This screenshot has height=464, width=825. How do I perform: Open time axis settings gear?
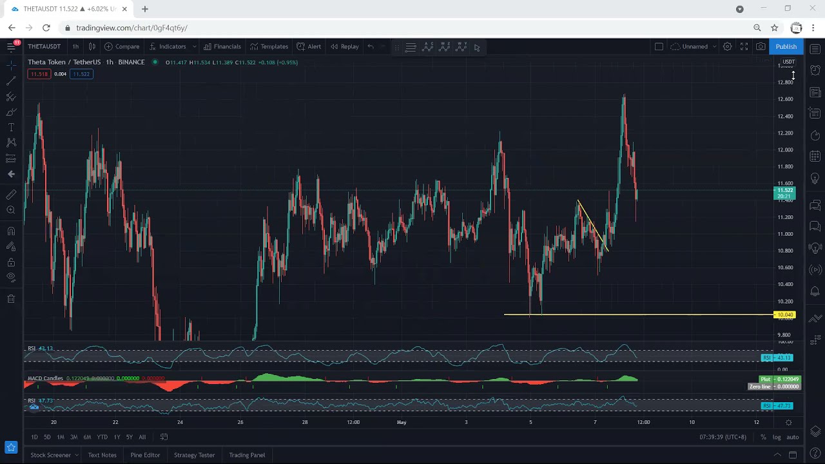coord(788,422)
